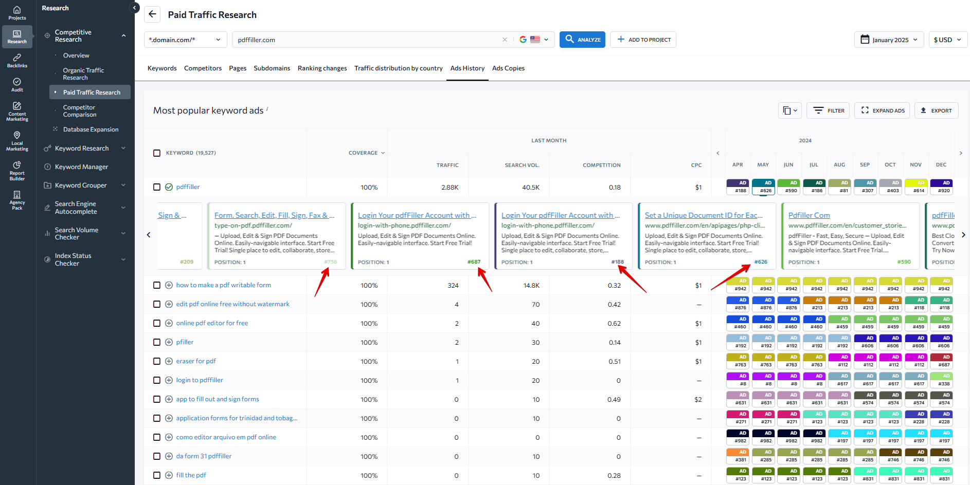Image resolution: width=970 pixels, height=485 pixels.
Task: Move ads history months to earlier
Action: 718,153
